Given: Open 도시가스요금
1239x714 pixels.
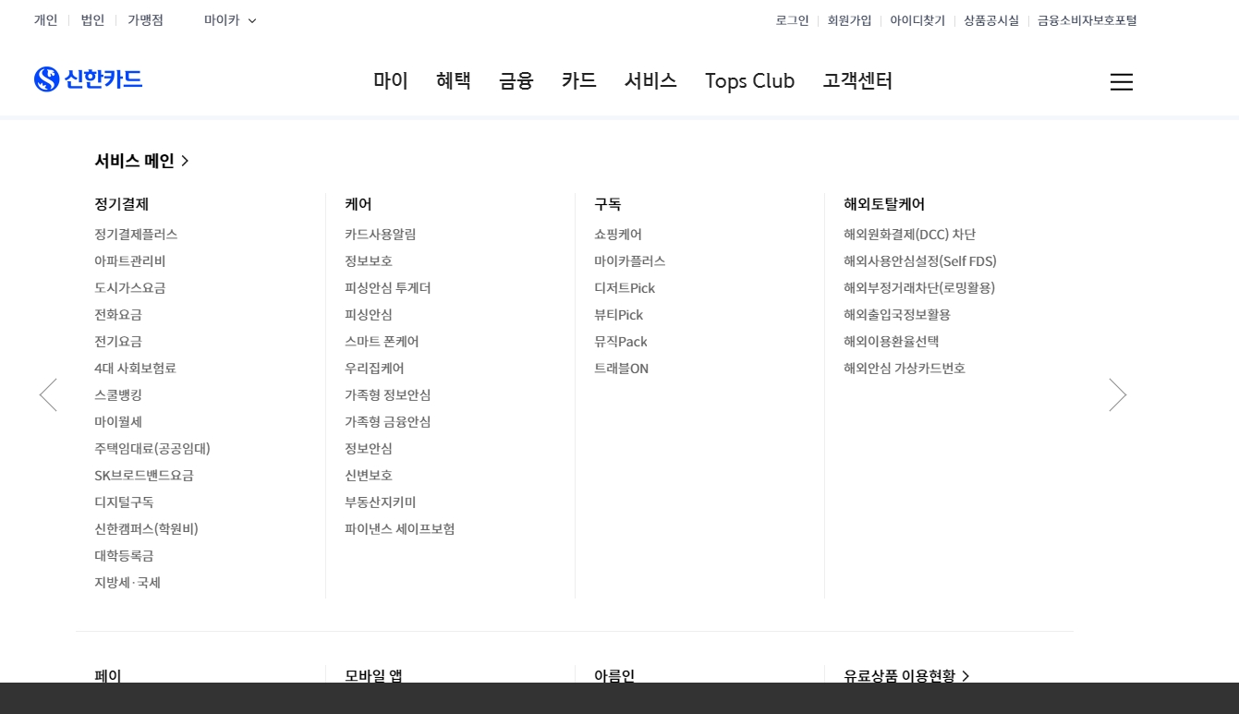Looking at the screenshot, I should point(130,288).
